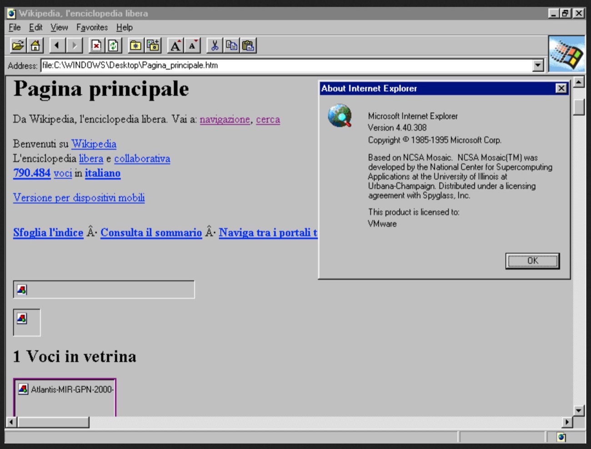Screen dimensions: 591x449
Task: Click the broken image icon in the small square box
Action: point(22,318)
